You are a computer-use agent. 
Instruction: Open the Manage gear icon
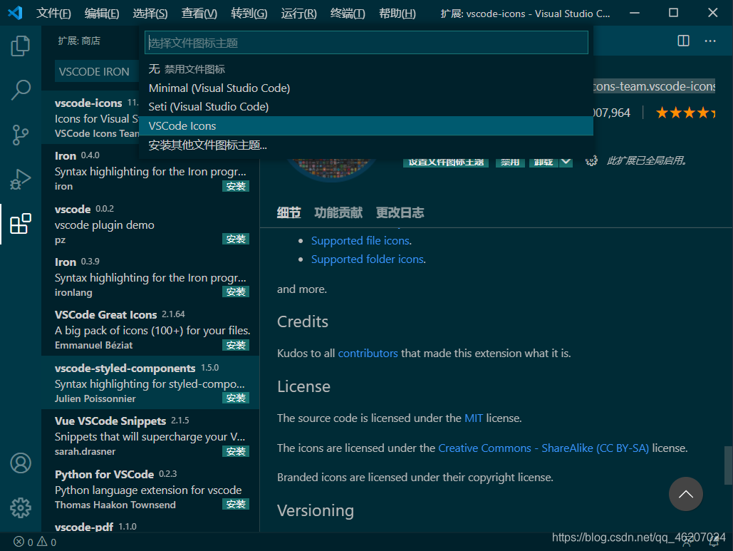click(21, 508)
